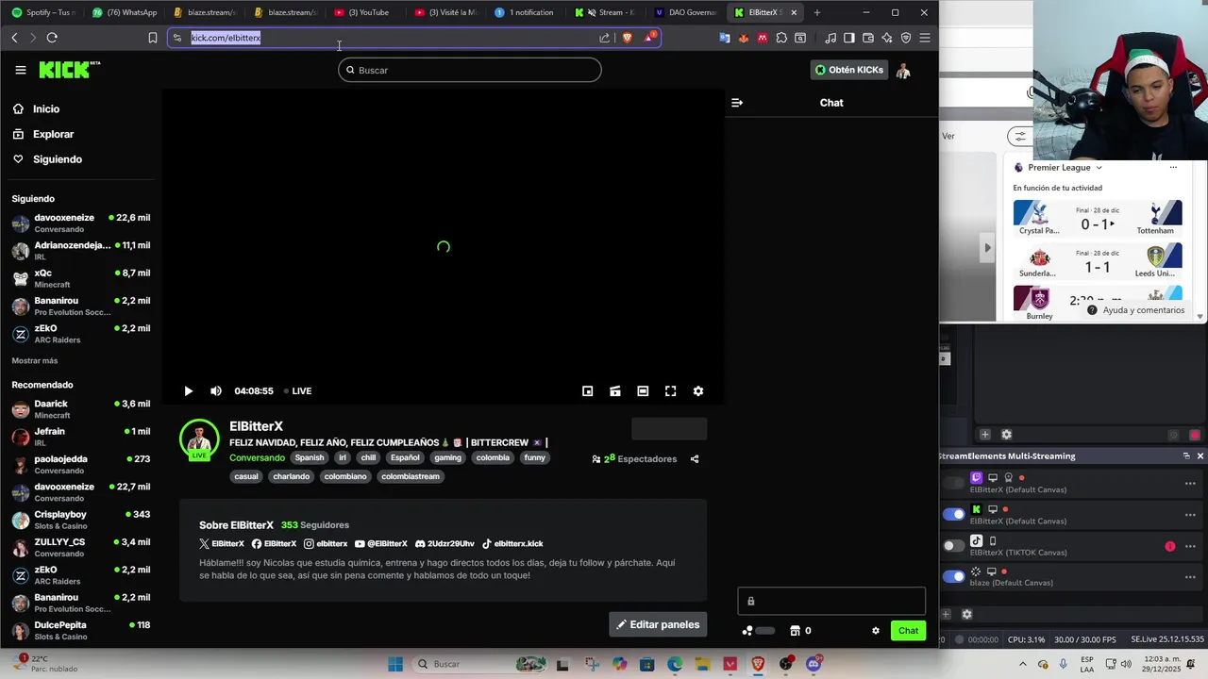Open Brave Shields lion icon
Viewport: 1208px width, 679px height.
pos(628,38)
